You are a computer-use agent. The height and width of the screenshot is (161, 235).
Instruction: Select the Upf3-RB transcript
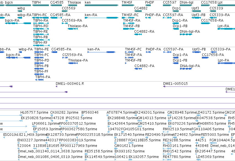click(x=196, y=18)
